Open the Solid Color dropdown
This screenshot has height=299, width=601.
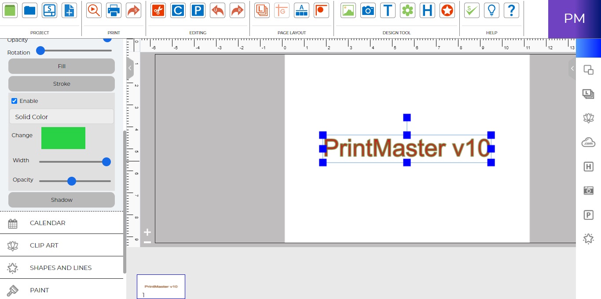click(x=62, y=117)
